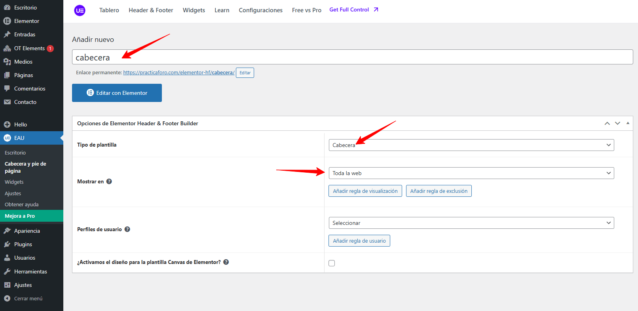Open Plugins in the admin sidebar

(x=23, y=244)
